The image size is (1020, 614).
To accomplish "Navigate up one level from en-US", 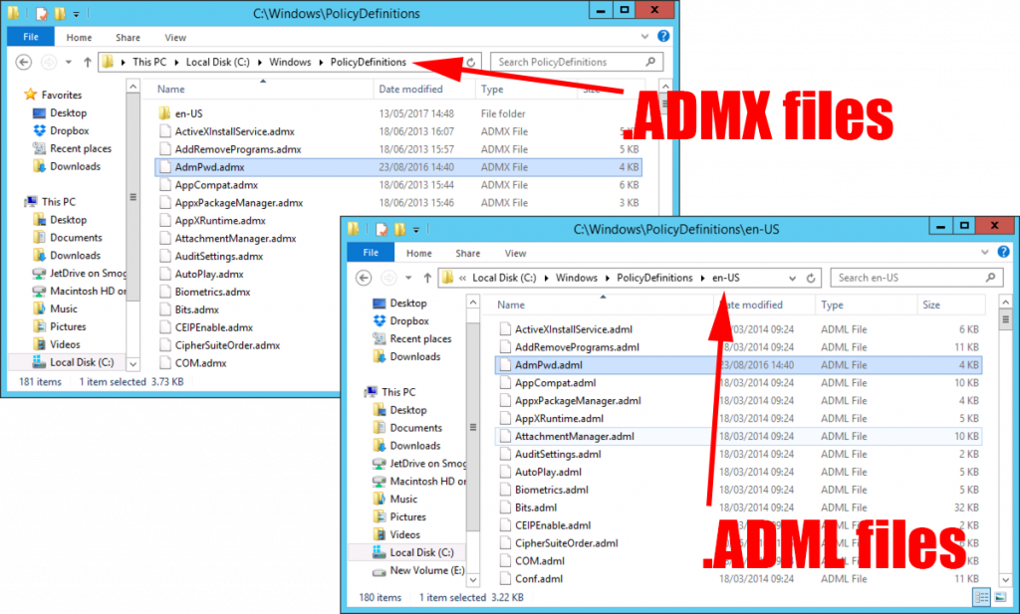I will pyautogui.click(x=427, y=278).
